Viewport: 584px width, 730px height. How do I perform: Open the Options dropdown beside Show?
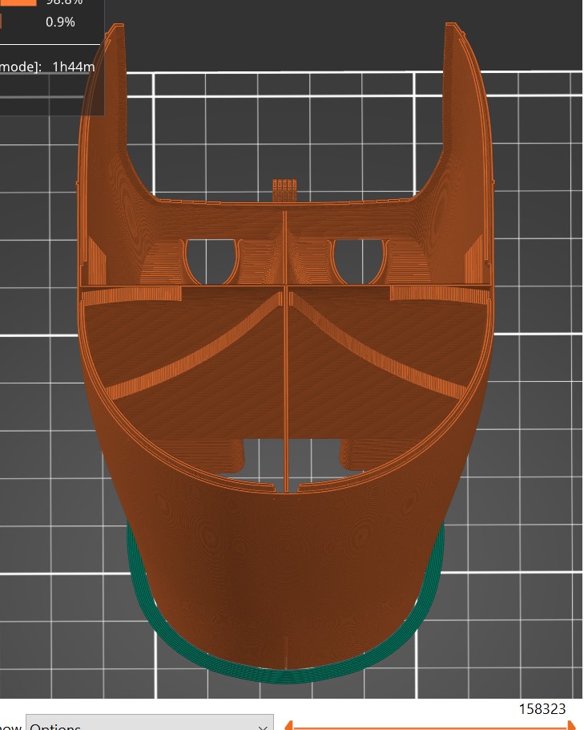(x=149, y=723)
